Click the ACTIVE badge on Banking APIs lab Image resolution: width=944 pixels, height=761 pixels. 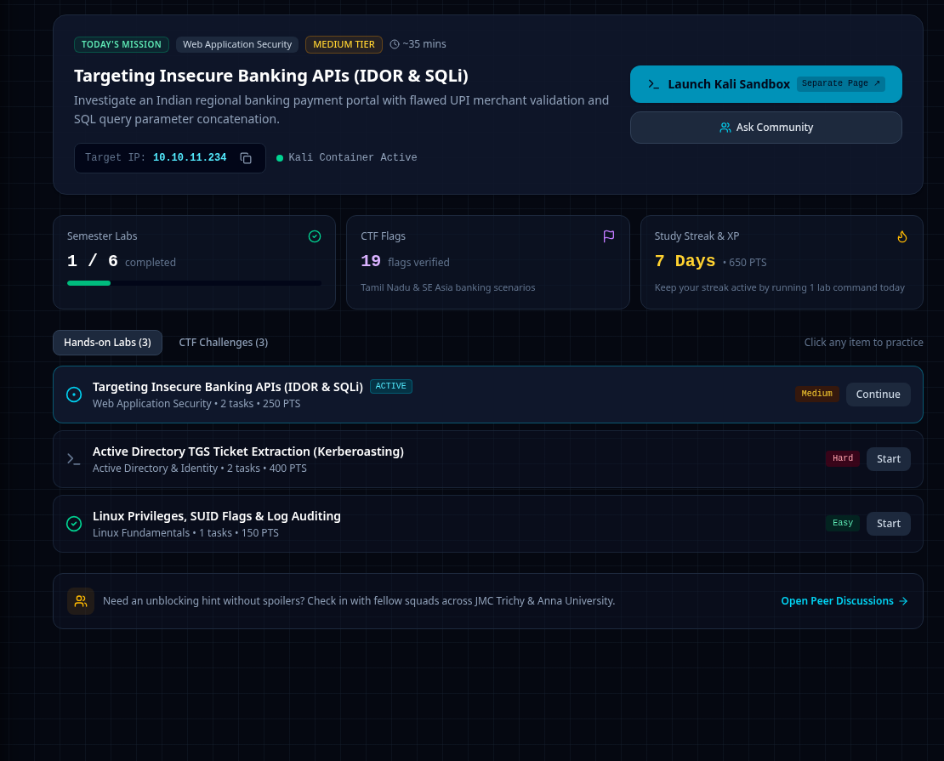pos(390,386)
